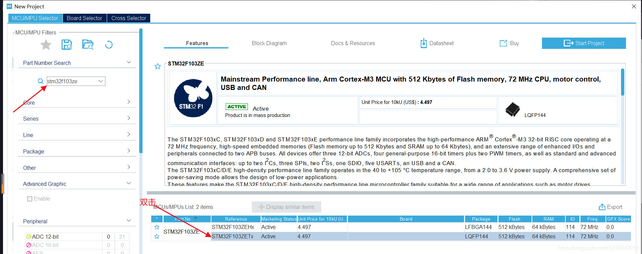Switch to Board Selector tab
This screenshot has height=254, width=642.
85,18
